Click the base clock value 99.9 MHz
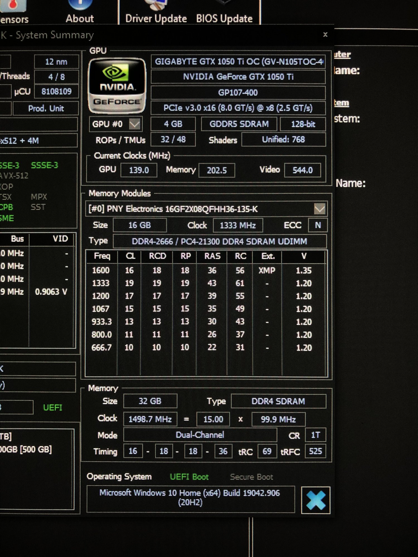Viewport: 418px width, 557px height. coord(278,419)
